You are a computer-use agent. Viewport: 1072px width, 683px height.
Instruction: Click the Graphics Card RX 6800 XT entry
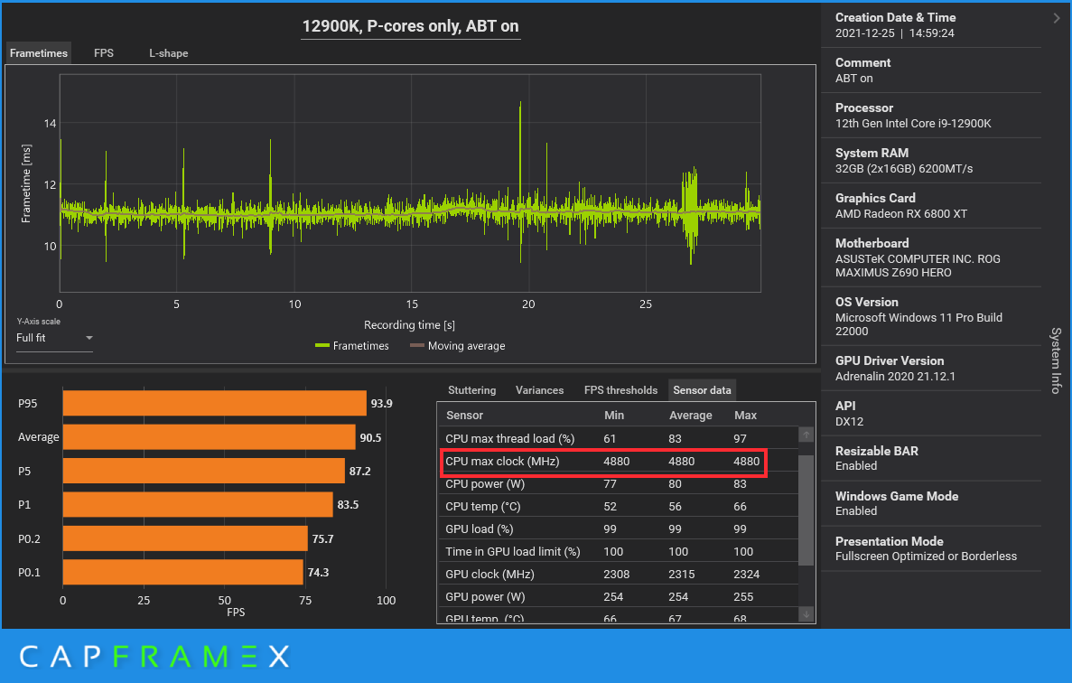pyautogui.click(x=930, y=205)
